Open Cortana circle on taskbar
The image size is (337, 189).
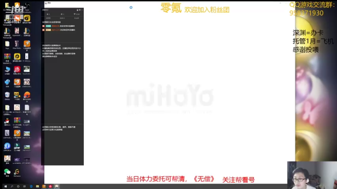(18, 186)
